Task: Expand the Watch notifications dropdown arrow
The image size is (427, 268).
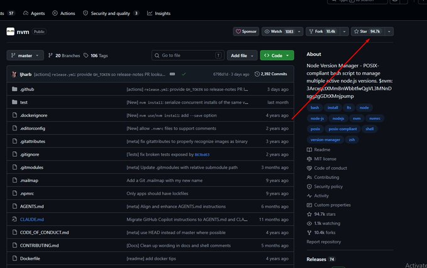Action: (x=299, y=31)
